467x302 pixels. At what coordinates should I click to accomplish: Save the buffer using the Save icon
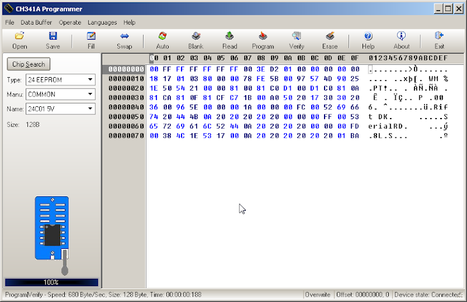coord(53,40)
